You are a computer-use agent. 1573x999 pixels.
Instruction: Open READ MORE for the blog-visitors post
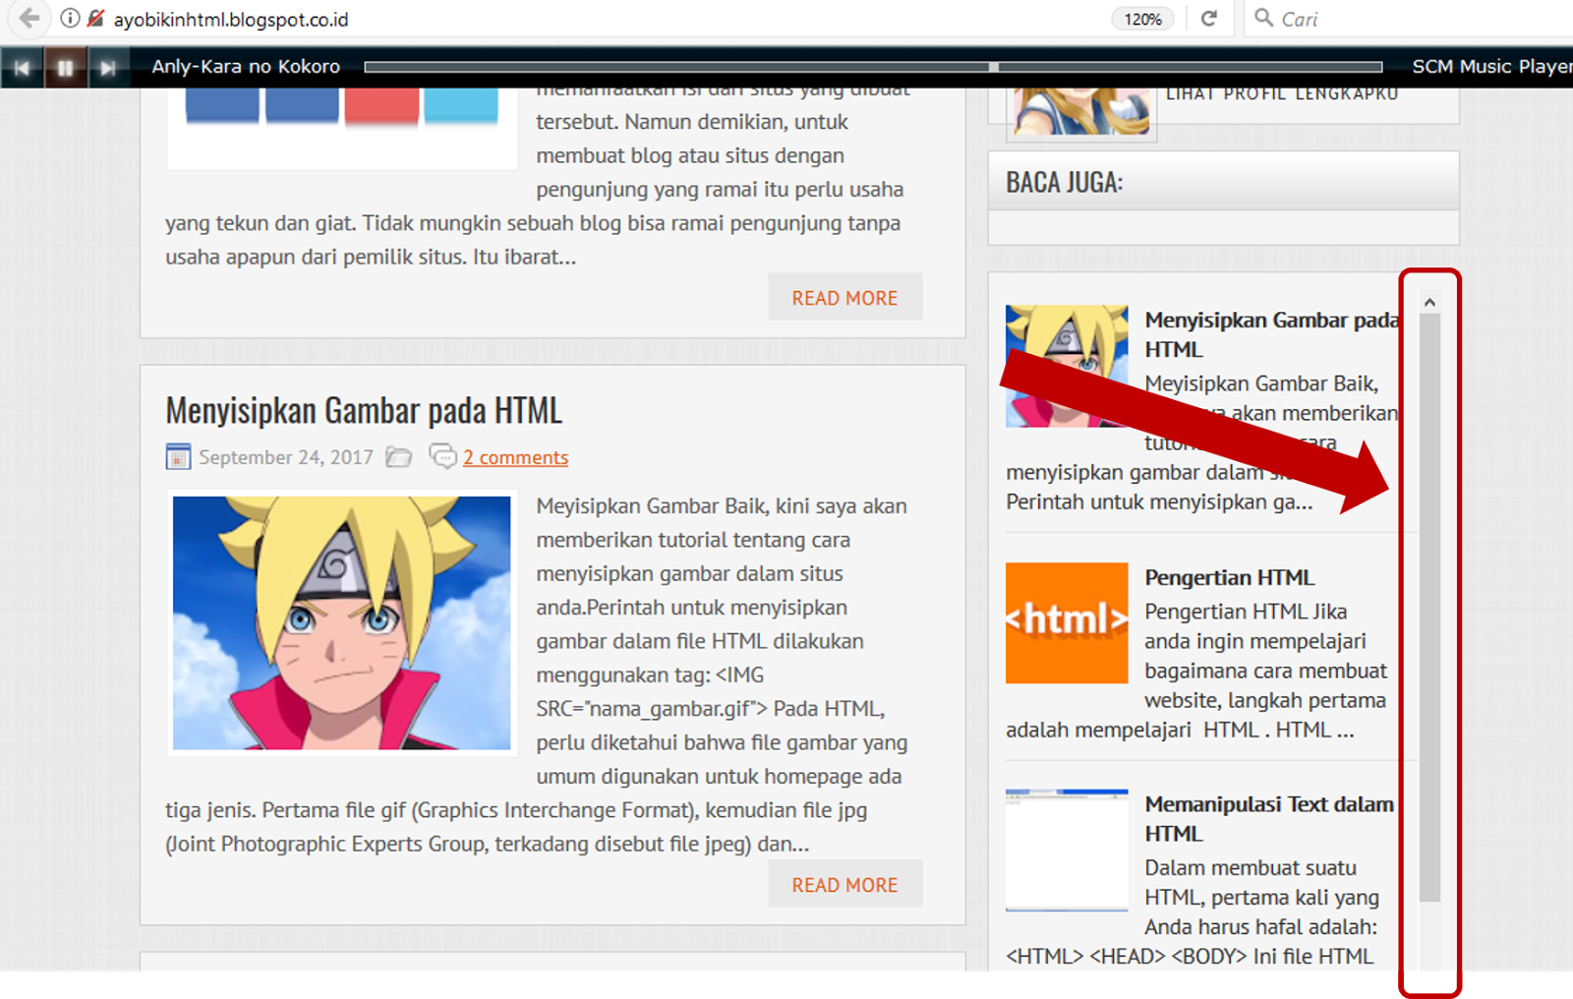(x=845, y=297)
